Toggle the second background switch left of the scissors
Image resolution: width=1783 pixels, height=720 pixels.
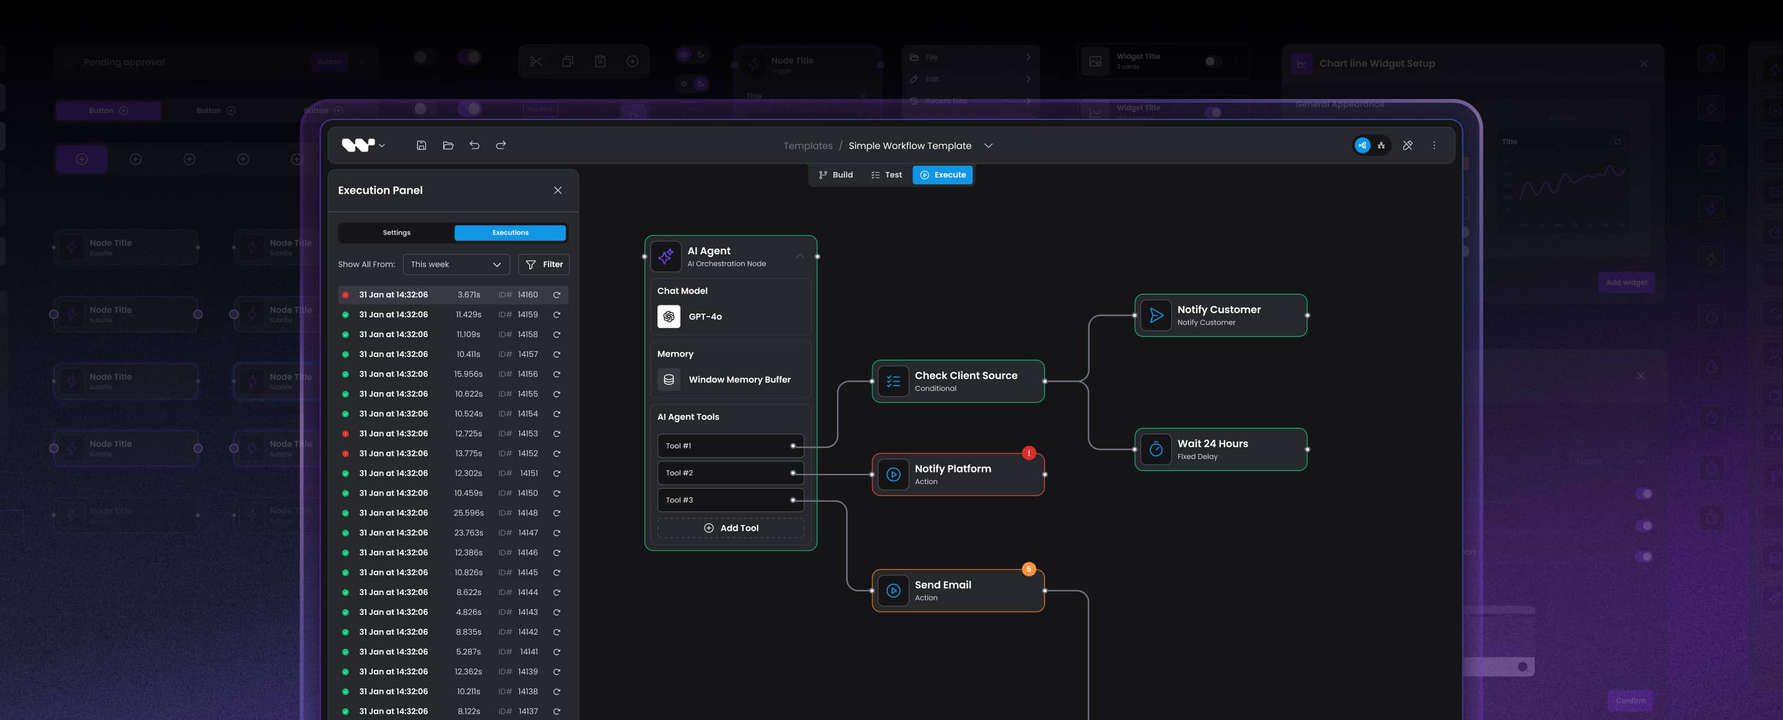[x=469, y=58]
